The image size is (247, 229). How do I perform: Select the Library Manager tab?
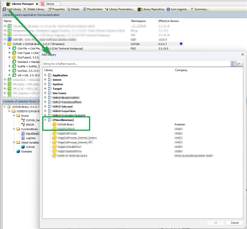pos(21,3)
